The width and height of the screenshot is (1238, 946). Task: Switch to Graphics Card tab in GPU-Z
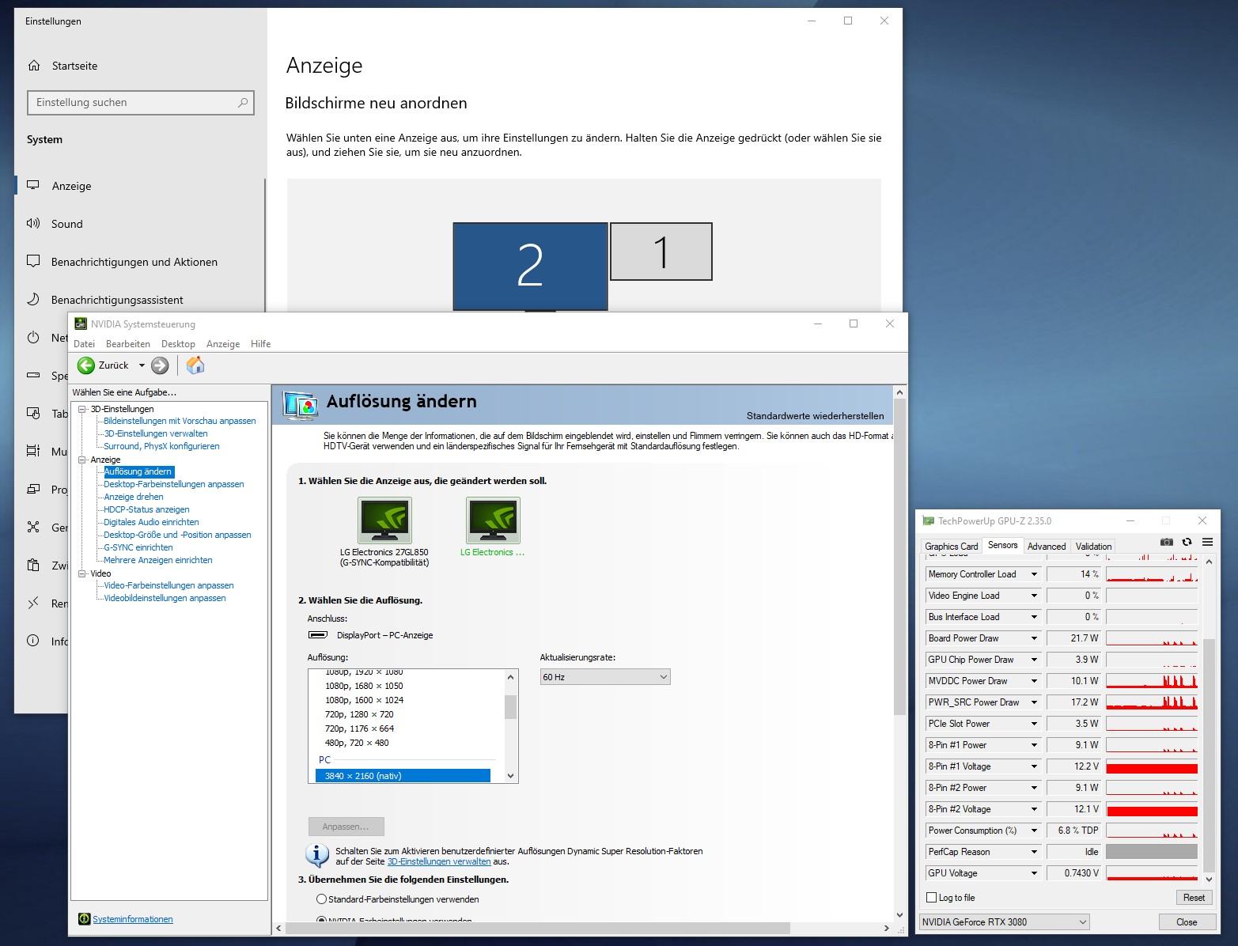click(x=951, y=547)
